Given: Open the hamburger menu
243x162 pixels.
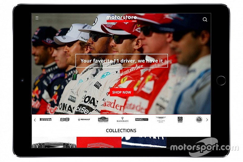Looking at the screenshot, I should coord(37,18).
